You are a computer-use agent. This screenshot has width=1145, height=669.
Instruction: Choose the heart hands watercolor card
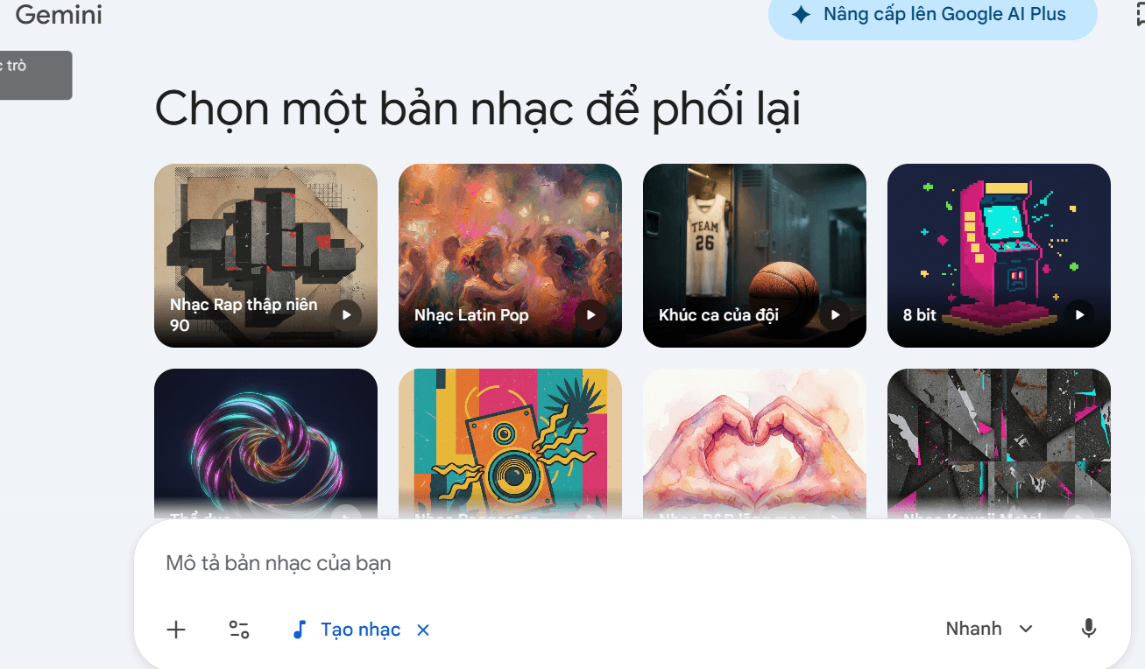(x=754, y=443)
